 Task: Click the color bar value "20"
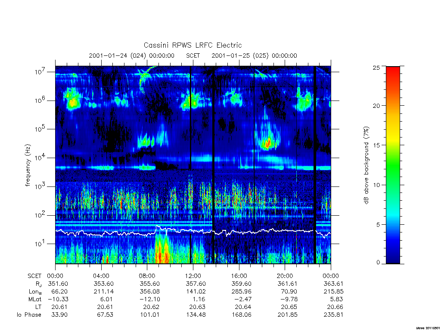tap(376, 106)
